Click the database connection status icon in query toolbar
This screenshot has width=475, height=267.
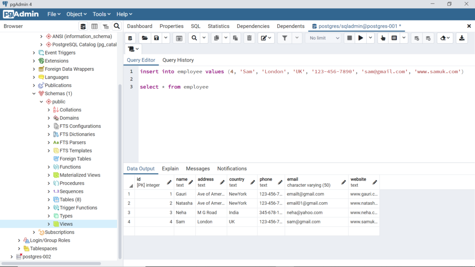tap(130, 38)
